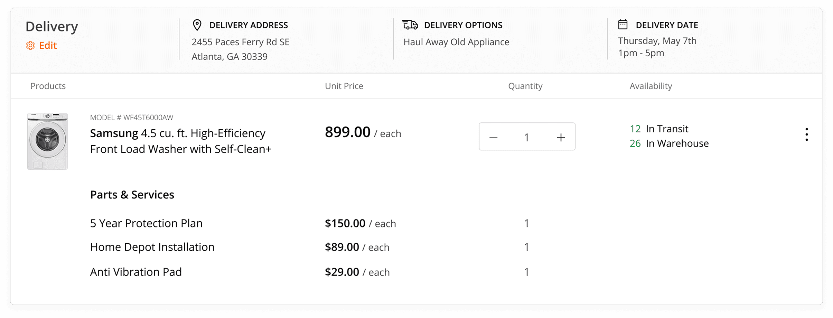Click the 2455 Paces Ferry Rd address
Viewport: 833px width, 318px height.
(241, 42)
